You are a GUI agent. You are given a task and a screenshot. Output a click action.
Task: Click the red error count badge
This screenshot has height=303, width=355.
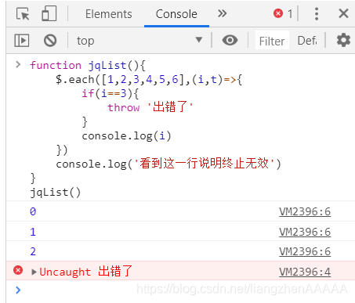point(283,13)
